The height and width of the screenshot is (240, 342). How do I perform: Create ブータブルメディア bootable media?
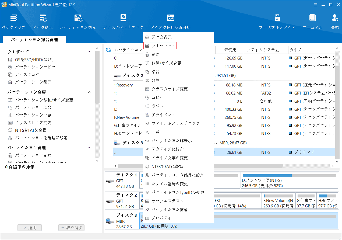pos(277,22)
